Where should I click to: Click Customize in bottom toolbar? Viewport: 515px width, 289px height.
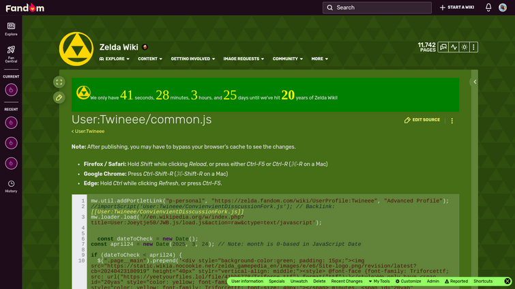[x=409, y=281]
